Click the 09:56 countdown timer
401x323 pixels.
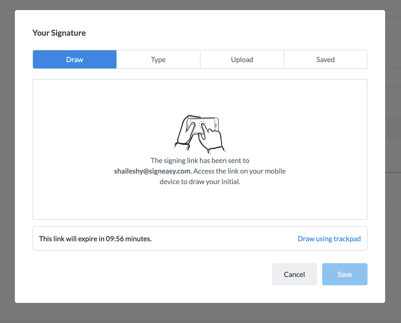(115, 239)
